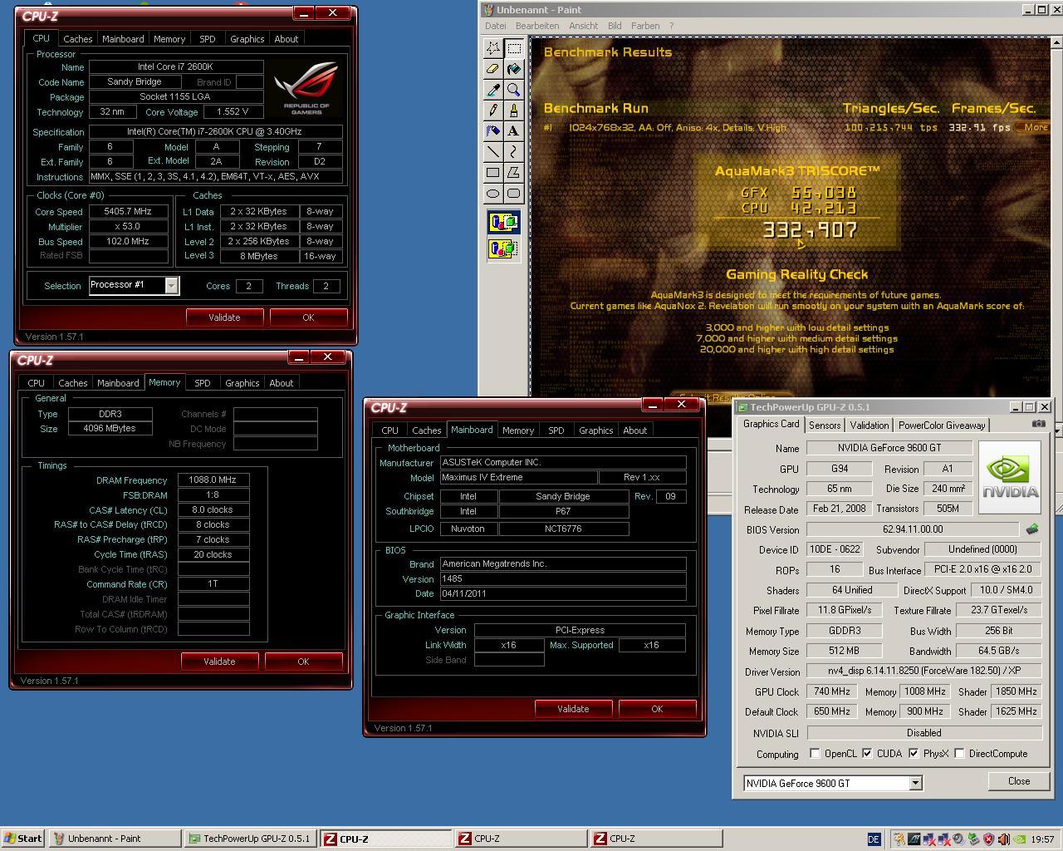1063x851 pixels.
Task: Pick the Rounded Rectangle tool in Paint
Action: coord(514,194)
